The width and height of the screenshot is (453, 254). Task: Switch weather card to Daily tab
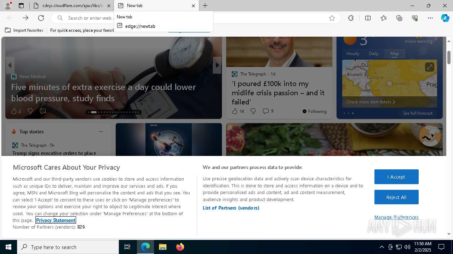374,54
